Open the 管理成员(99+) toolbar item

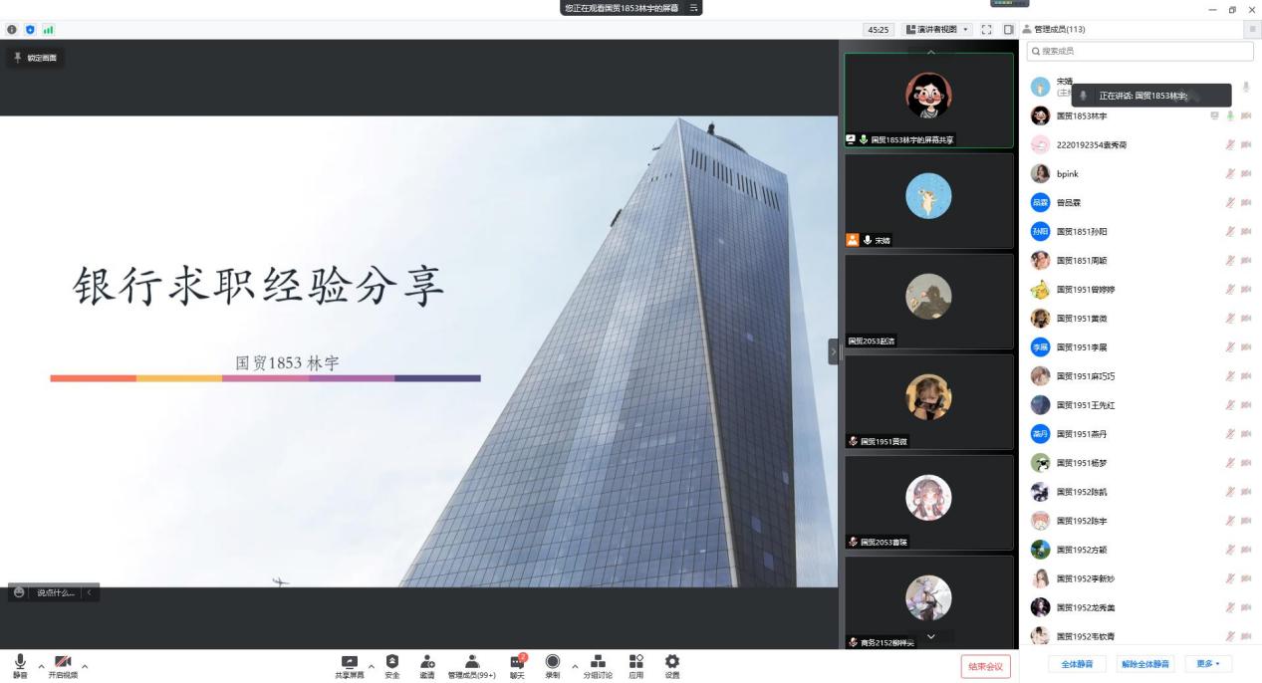[471, 662]
